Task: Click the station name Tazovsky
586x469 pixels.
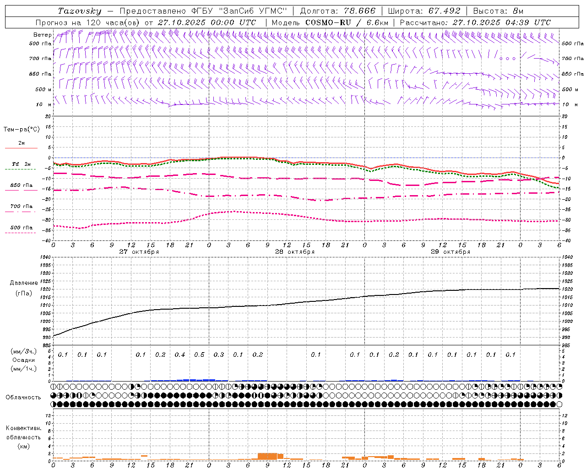Action: click(x=80, y=11)
